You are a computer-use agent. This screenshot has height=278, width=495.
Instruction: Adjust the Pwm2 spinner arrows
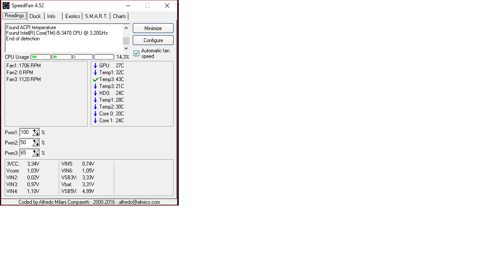point(36,142)
